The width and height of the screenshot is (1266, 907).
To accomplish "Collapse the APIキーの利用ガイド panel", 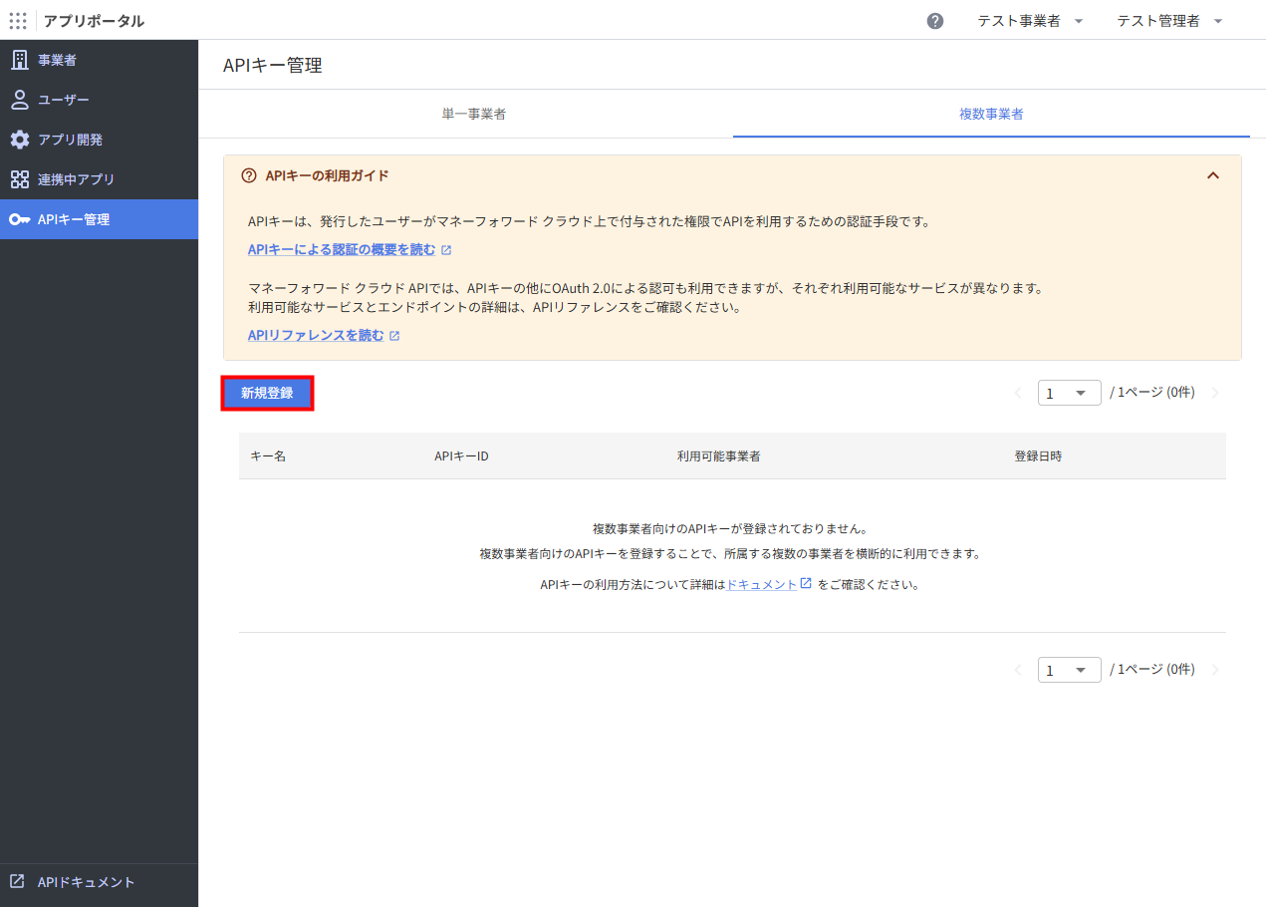I will (x=1213, y=175).
